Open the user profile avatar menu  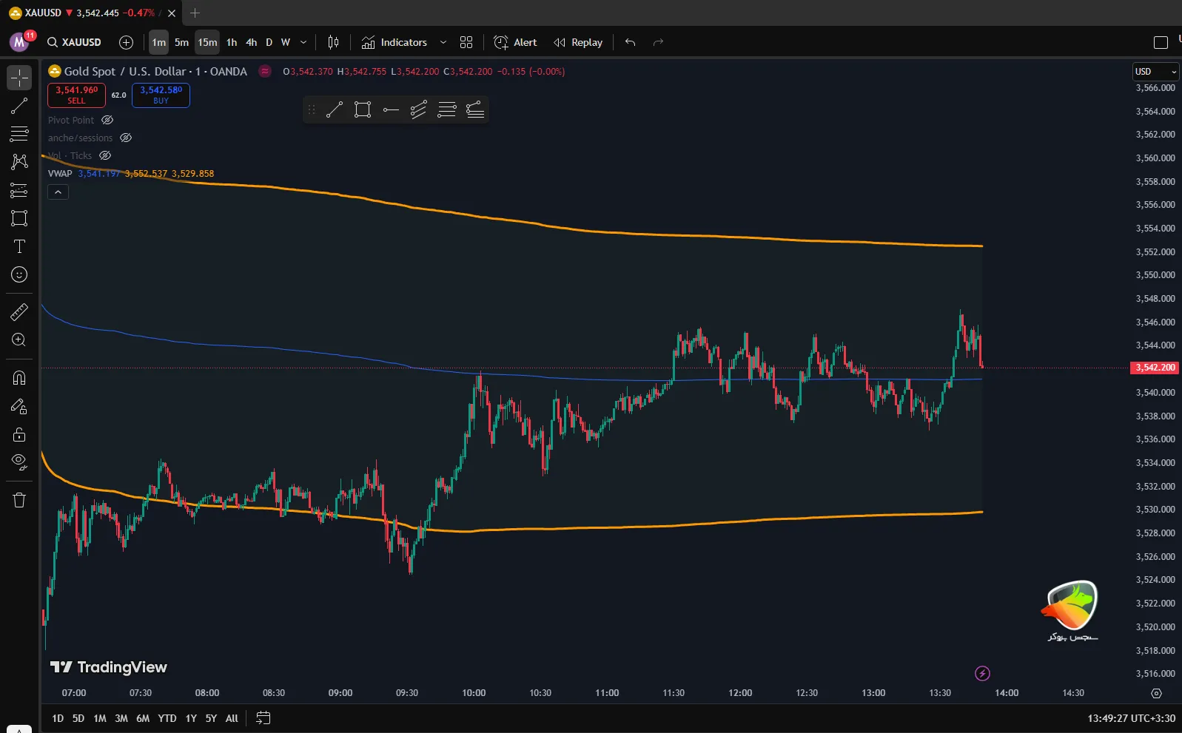point(20,42)
